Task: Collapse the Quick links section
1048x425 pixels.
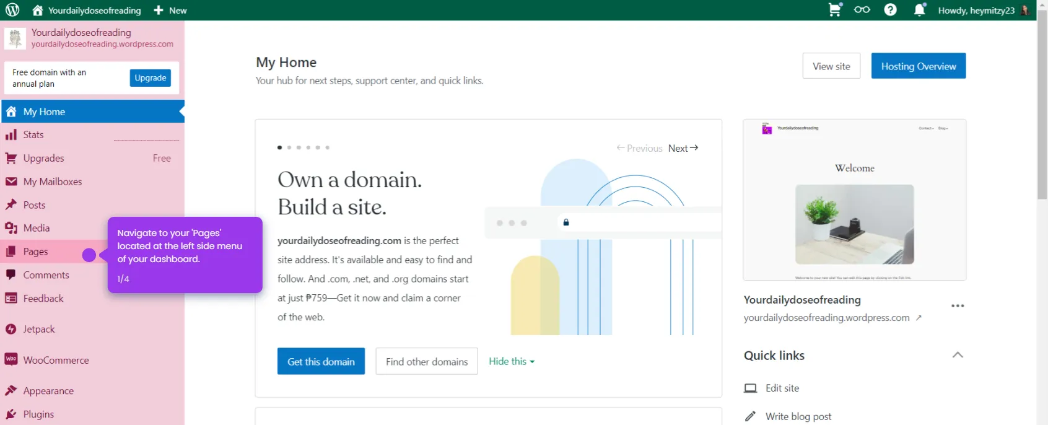Action: coord(958,355)
